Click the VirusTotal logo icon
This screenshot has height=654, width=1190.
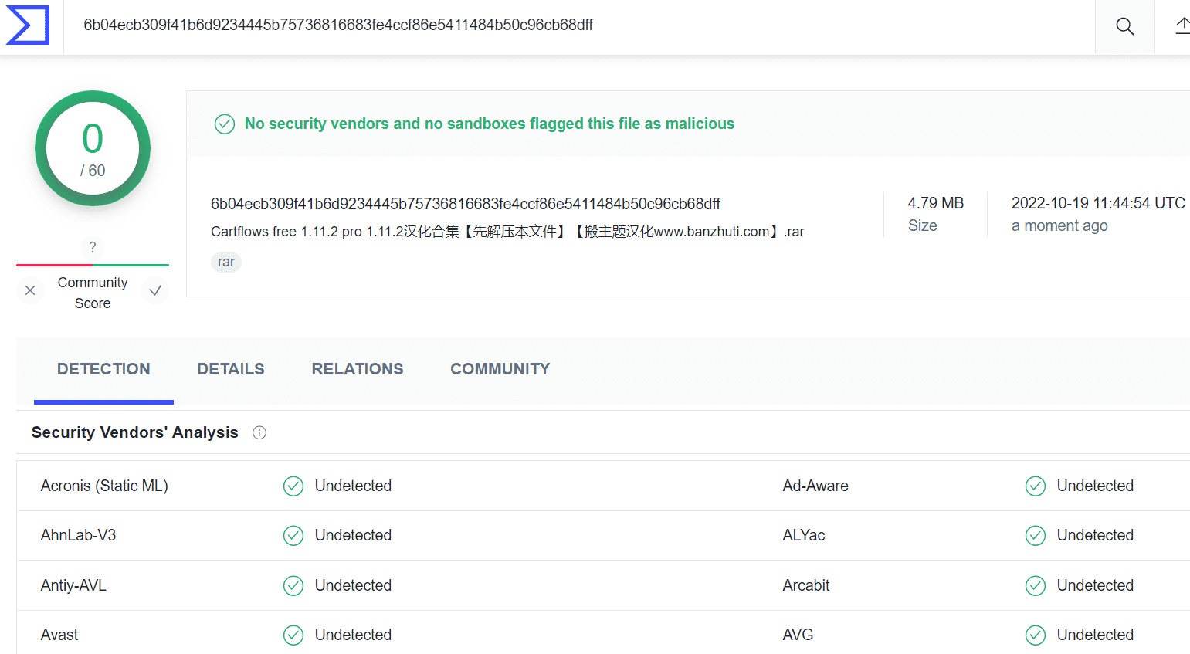(28, 25)
